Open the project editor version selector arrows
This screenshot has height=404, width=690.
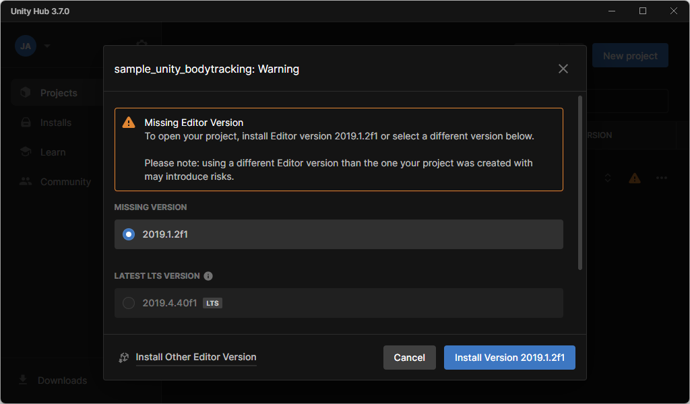point(608,178)
